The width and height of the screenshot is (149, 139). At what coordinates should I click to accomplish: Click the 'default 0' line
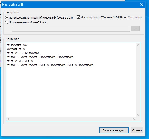point(16,49)
